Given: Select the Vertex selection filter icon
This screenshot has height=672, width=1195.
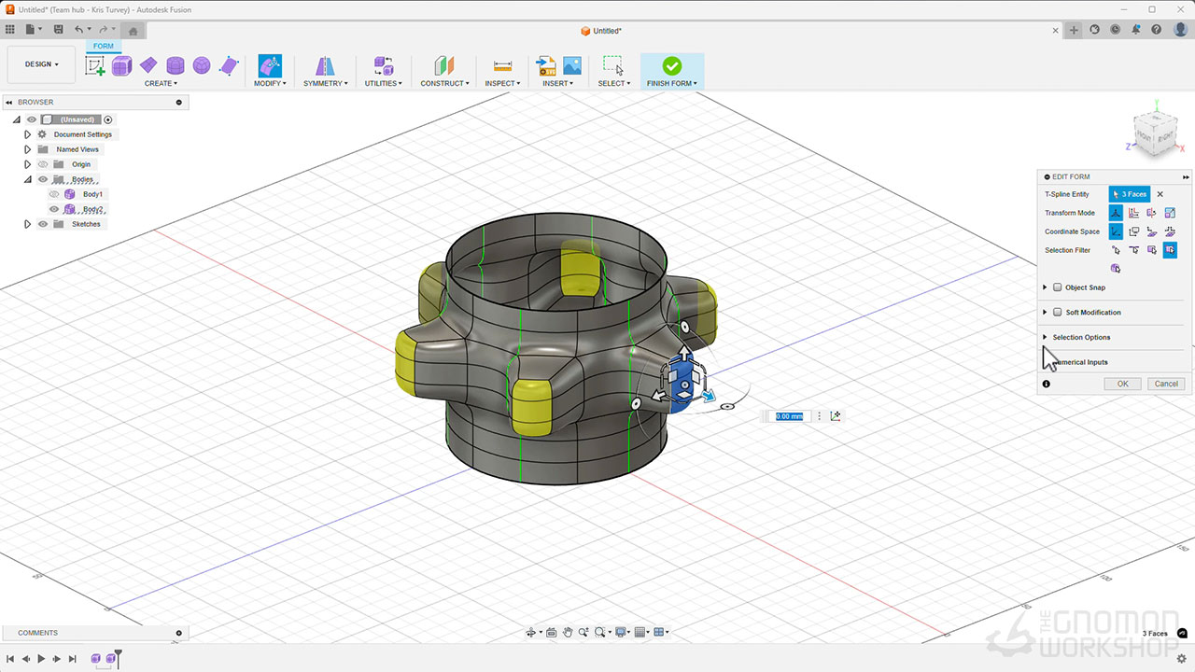Looking at the screenshot, I should (1116, 250).
